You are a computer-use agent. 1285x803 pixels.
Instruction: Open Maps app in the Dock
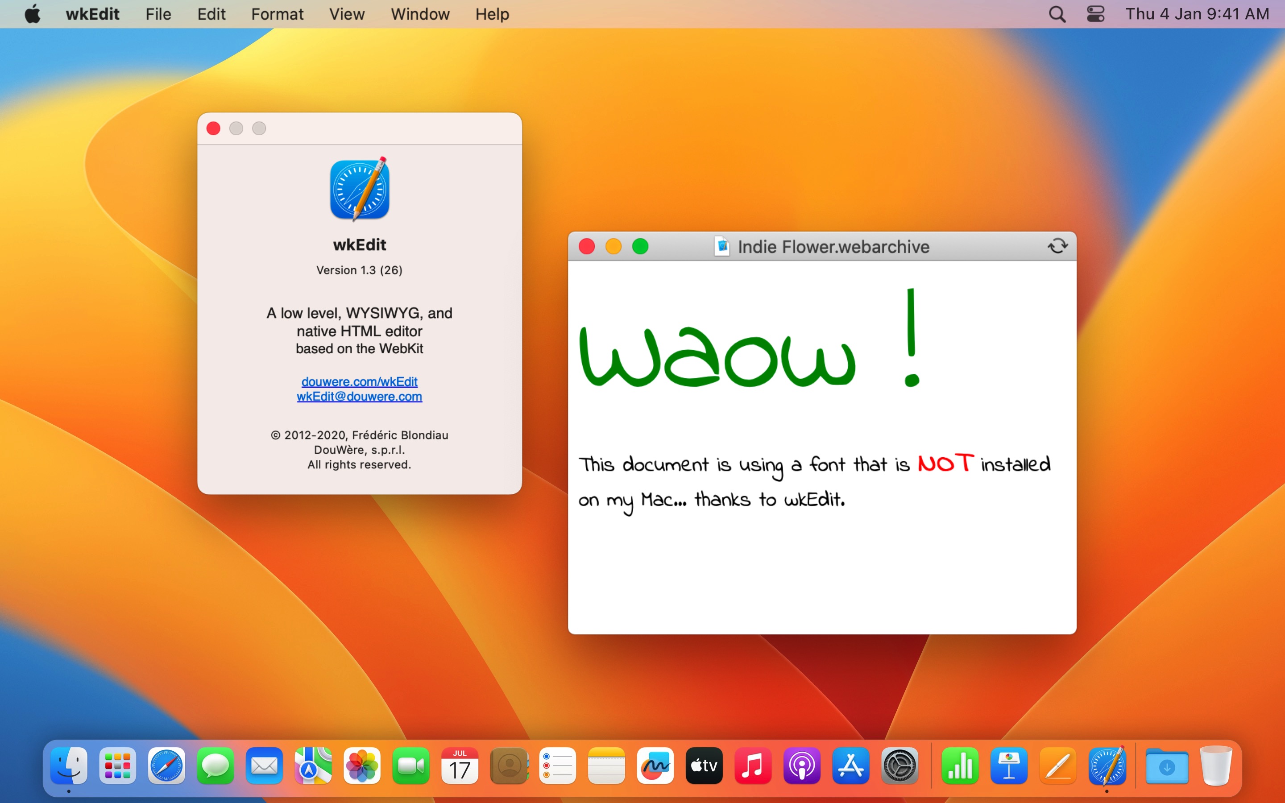point(313,766)
